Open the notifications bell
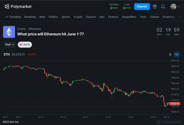This screenshot has height=125, width=184. coord(163,7)
